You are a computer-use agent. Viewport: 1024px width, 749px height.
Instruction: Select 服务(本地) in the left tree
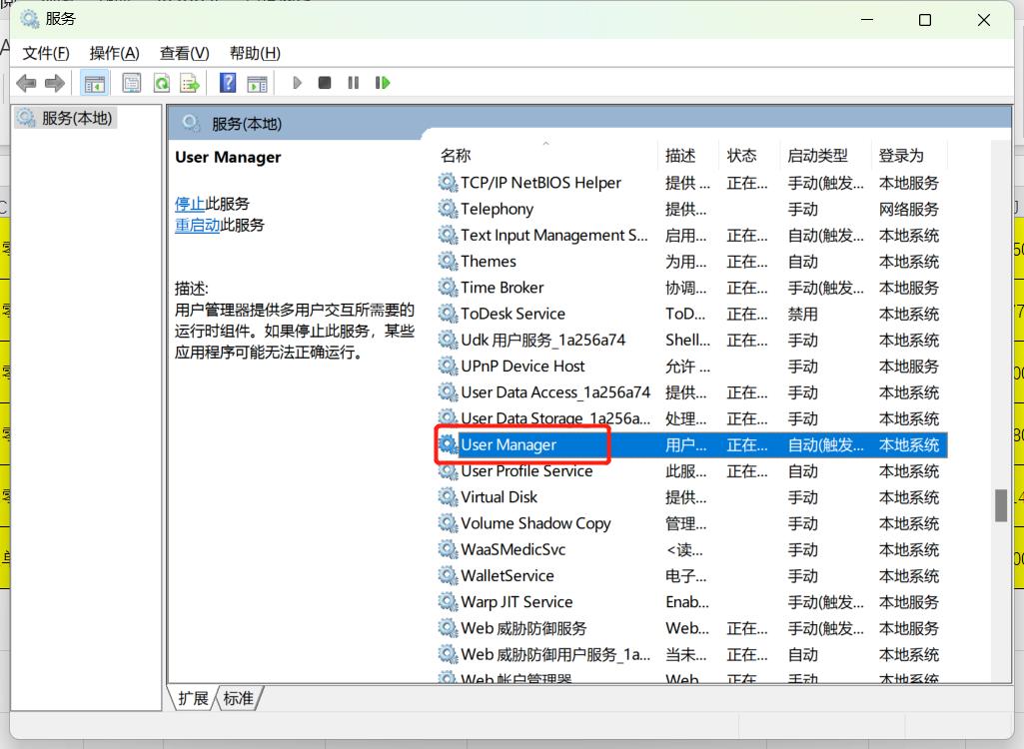[77, 118]
